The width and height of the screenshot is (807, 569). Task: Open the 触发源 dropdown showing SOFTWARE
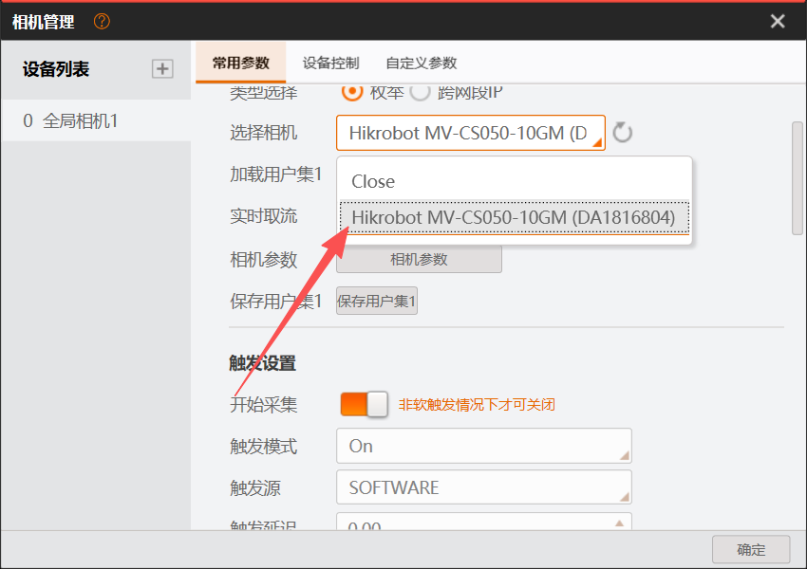tap(483, 487)
